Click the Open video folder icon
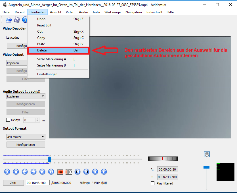The image size is (237, 193). coord(9,20)
